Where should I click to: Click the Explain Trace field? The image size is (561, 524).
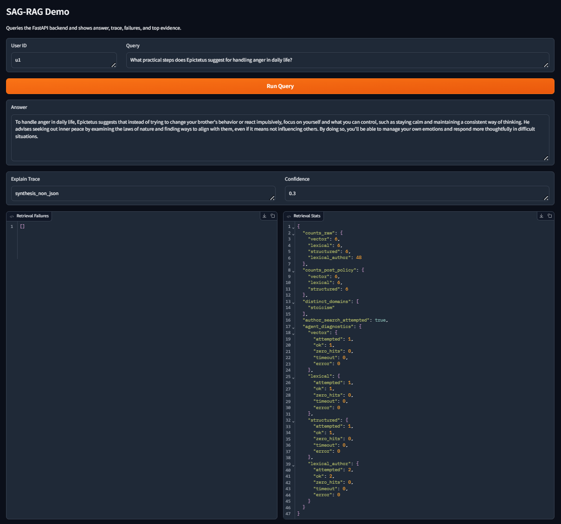[x=143, y=194]
